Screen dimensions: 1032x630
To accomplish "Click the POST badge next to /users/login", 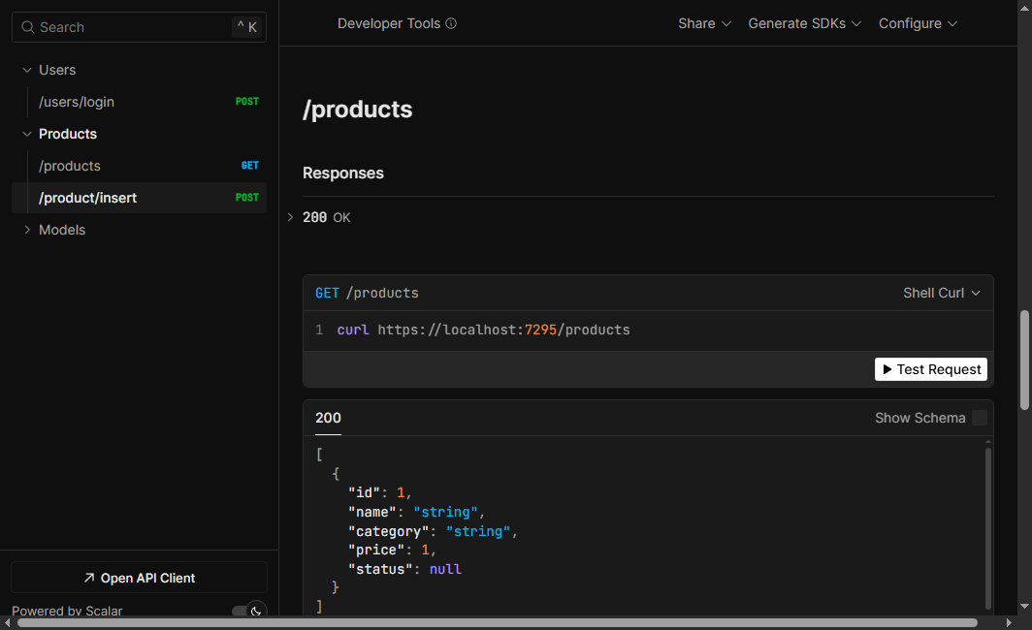I will pos(246,101).
